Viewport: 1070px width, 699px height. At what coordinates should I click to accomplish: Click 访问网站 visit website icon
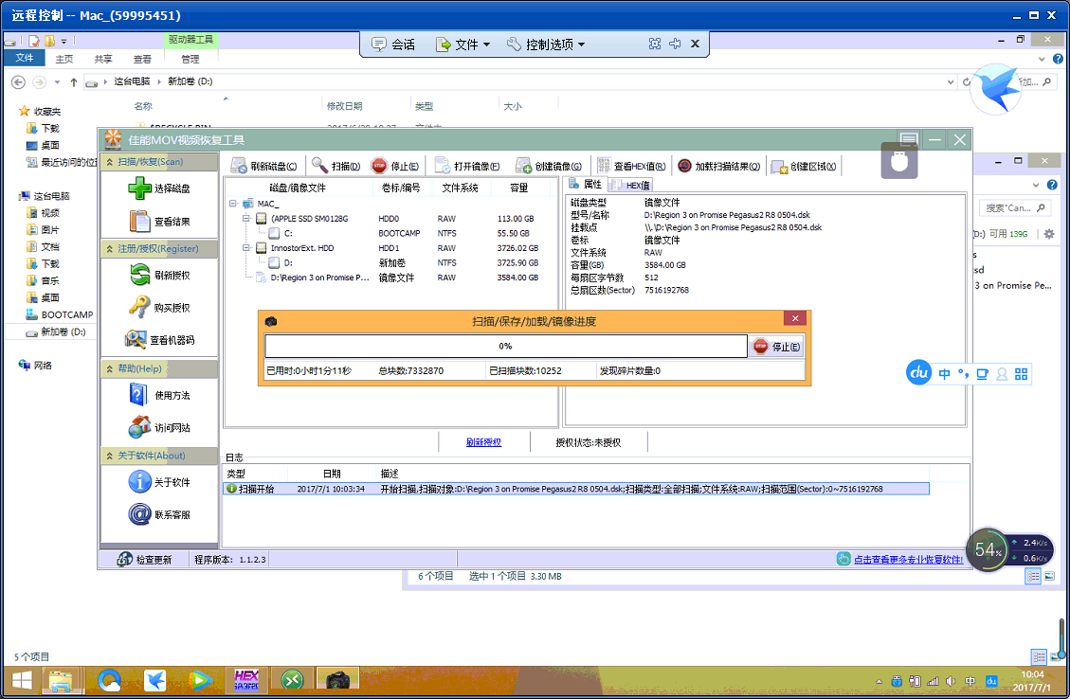pos(140,427)
